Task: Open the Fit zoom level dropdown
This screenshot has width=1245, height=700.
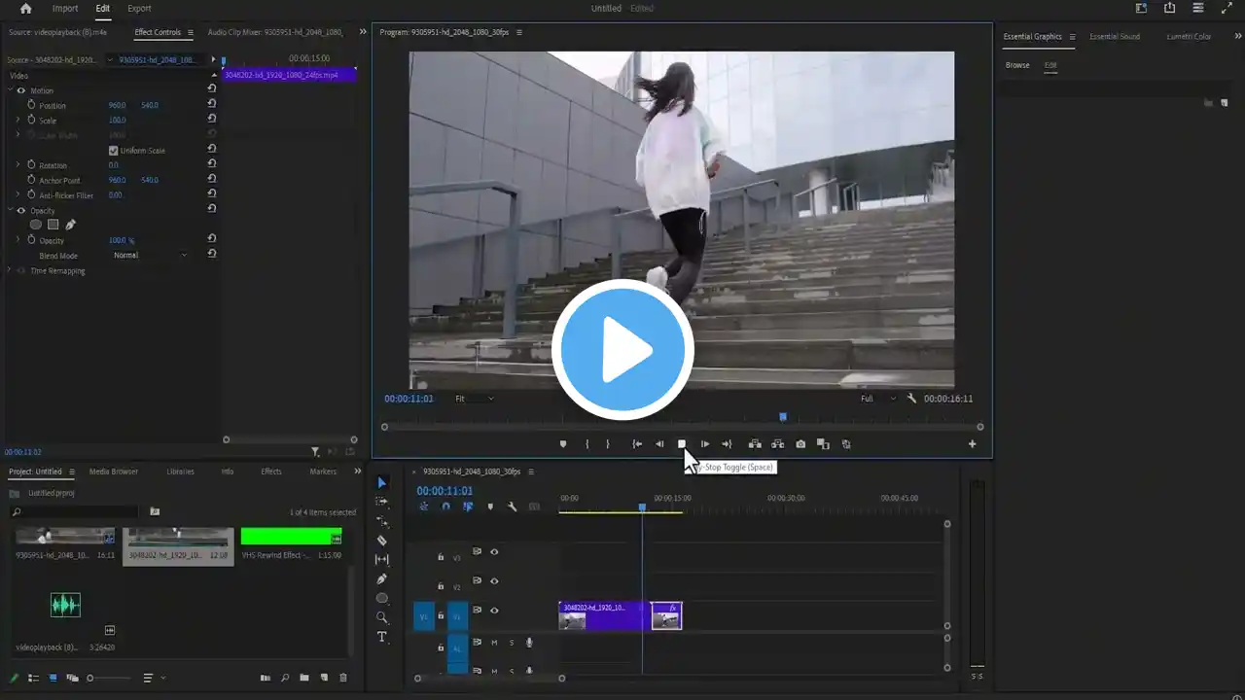Action: (474, 399)
